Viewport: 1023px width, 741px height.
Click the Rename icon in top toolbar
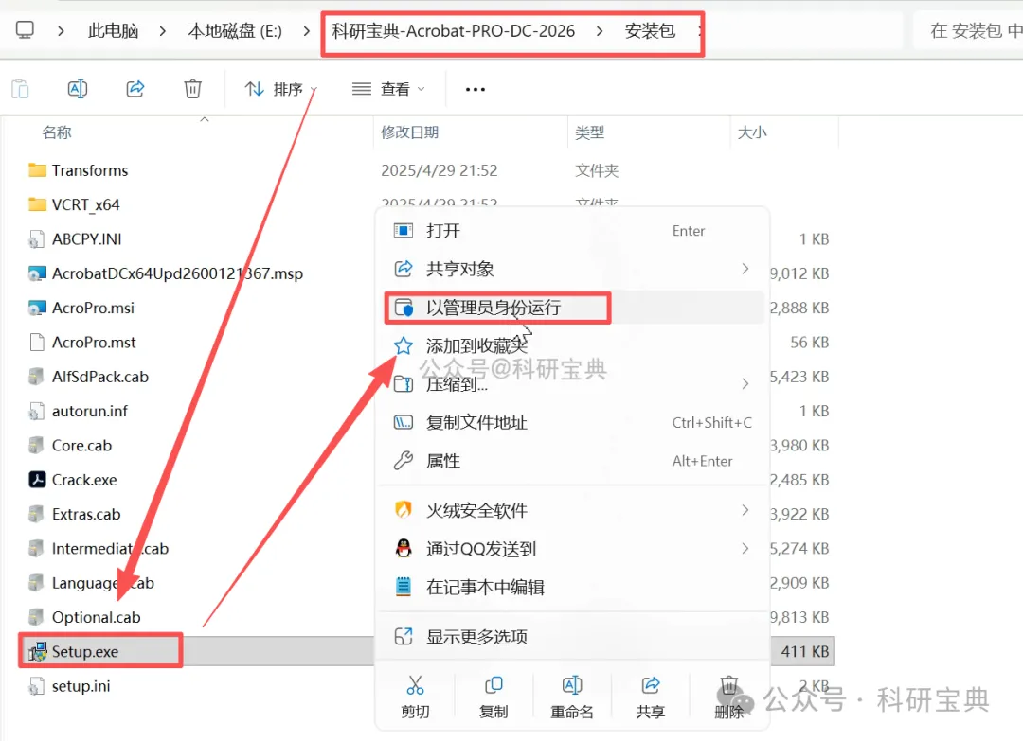tap(78, 89)
